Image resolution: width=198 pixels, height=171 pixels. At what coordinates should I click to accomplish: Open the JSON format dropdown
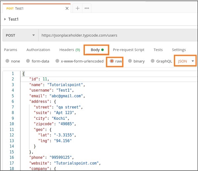coord(185,61)
